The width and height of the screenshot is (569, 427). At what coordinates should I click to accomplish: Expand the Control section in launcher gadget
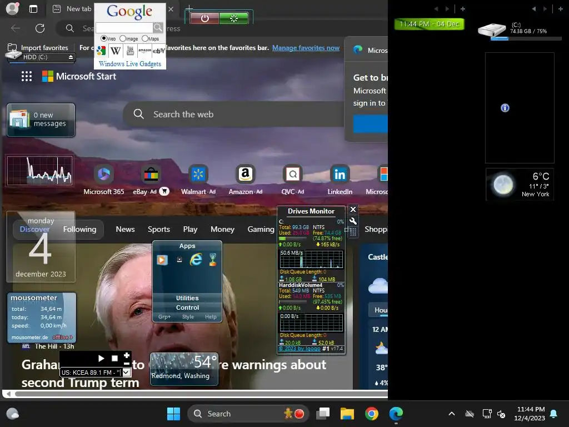point(187,307)
